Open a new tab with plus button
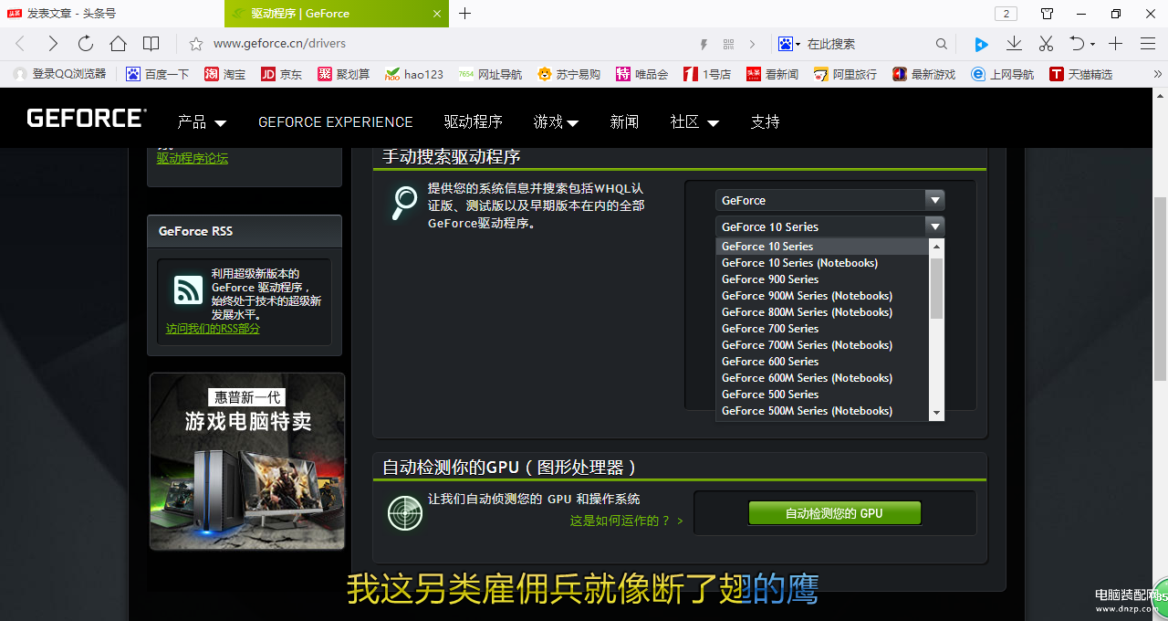The height and width of the screenshot is (621, 1168). tap(465, 14)
